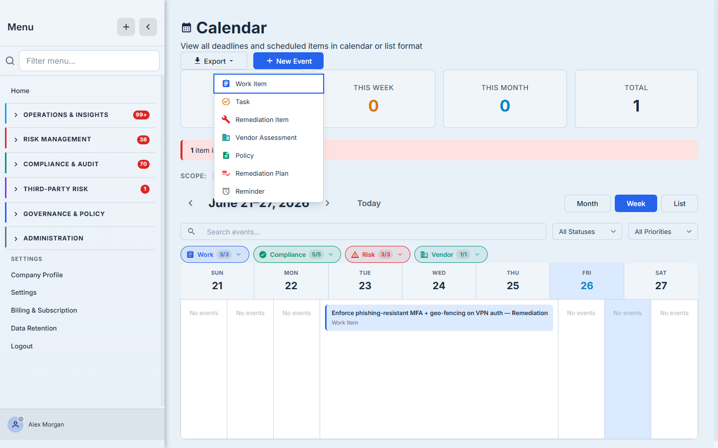Image resolution: width=718 pixels, height=448 pixels.
Task: Open Home in the sidebar
Action: [x=20, y=91]
